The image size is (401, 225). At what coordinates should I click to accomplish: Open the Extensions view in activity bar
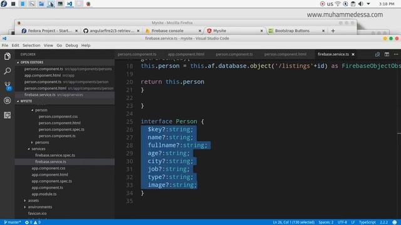pyautogui.click(x=7, y=115)
